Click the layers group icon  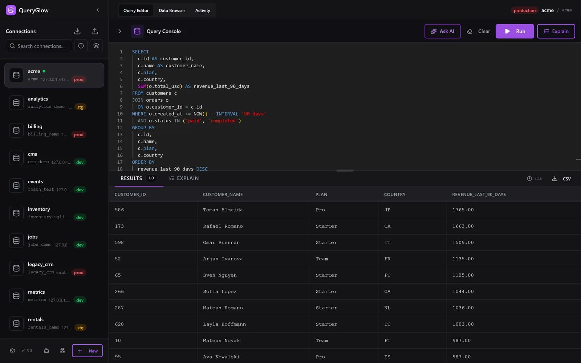pos(96,46)
